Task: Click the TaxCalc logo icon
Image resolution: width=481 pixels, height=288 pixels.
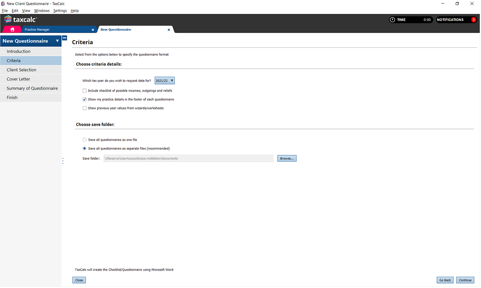Action: point(8,19)
